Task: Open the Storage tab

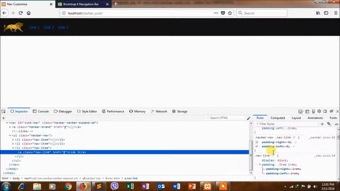Action: [180, 111]
